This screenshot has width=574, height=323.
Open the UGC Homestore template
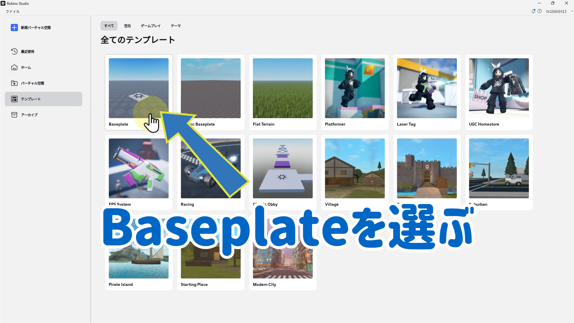(499, 88)
